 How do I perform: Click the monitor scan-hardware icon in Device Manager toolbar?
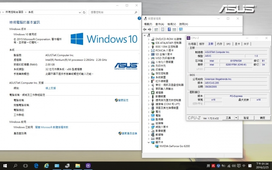(x=181, y=29)
